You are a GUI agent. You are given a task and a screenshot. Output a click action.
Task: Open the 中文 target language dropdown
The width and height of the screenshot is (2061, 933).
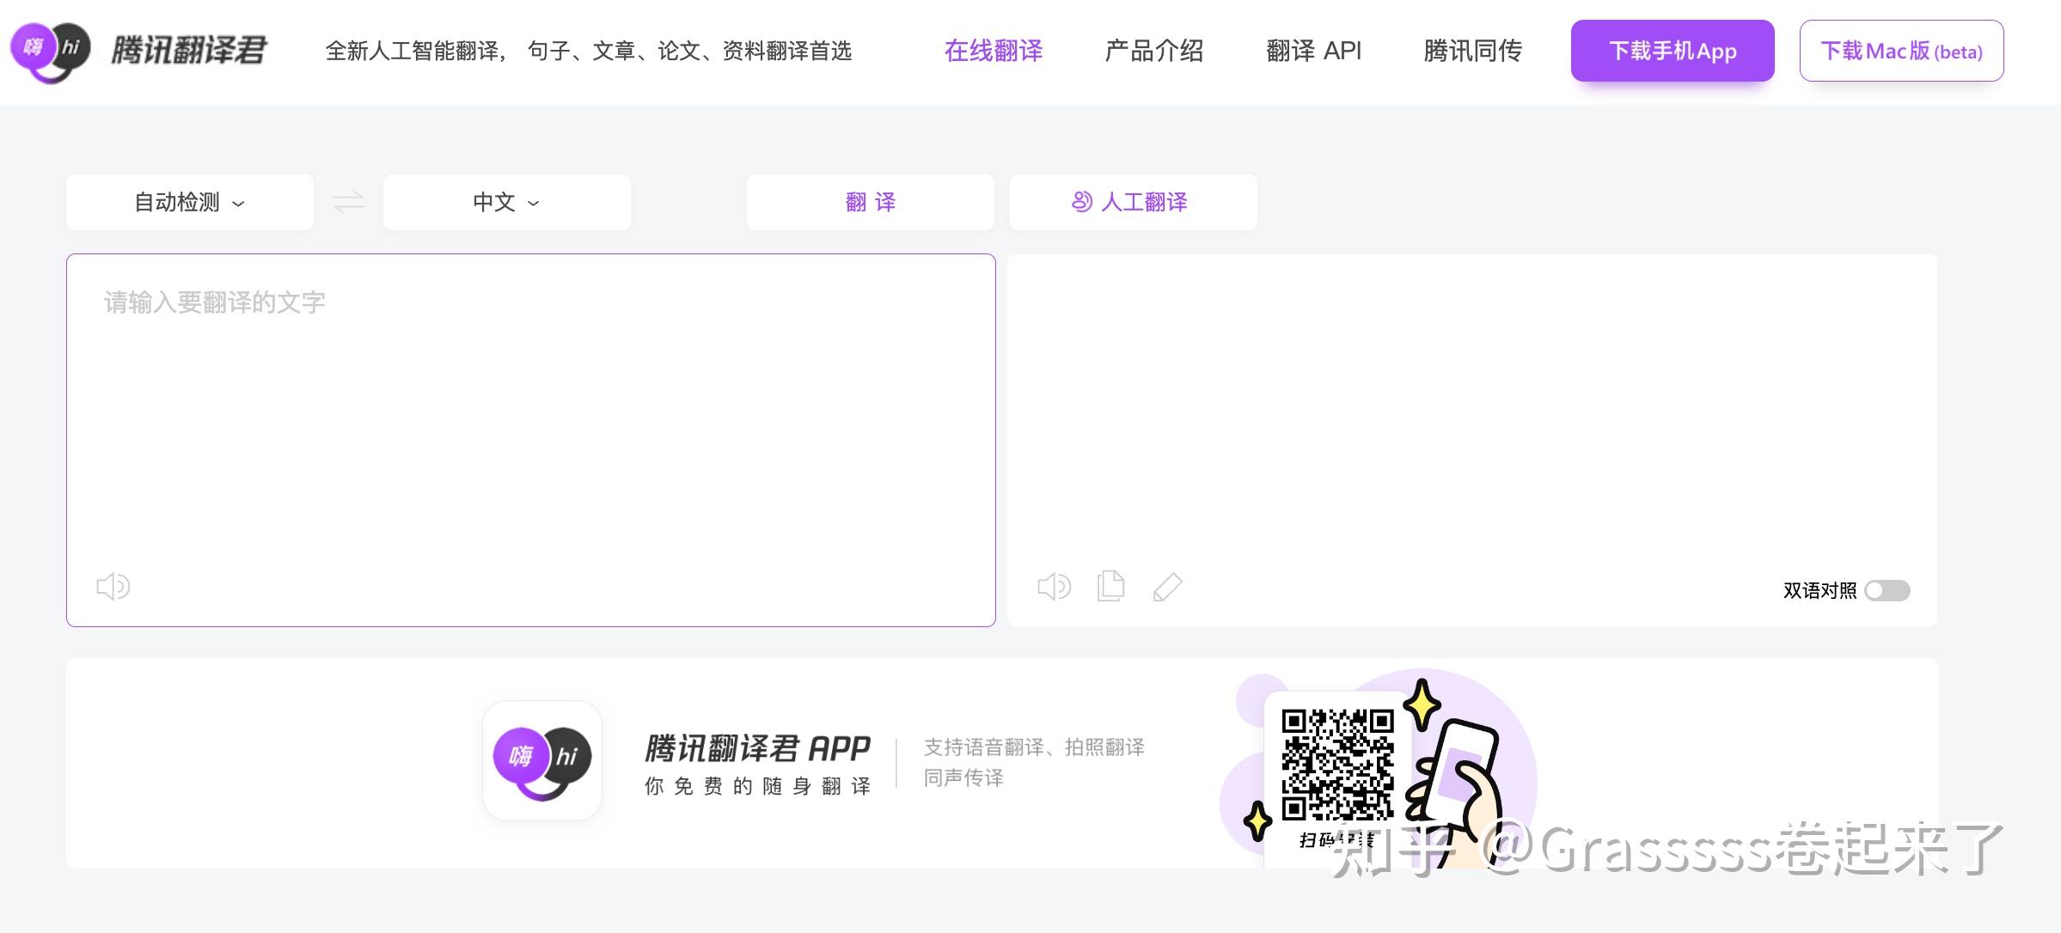coord(505,203)
